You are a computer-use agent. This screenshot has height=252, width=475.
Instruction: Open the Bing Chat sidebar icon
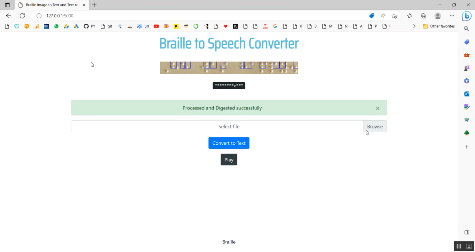(x=466, y=16)
